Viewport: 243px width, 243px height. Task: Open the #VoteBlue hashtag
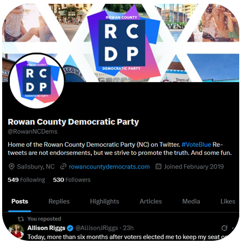[196, 145]
